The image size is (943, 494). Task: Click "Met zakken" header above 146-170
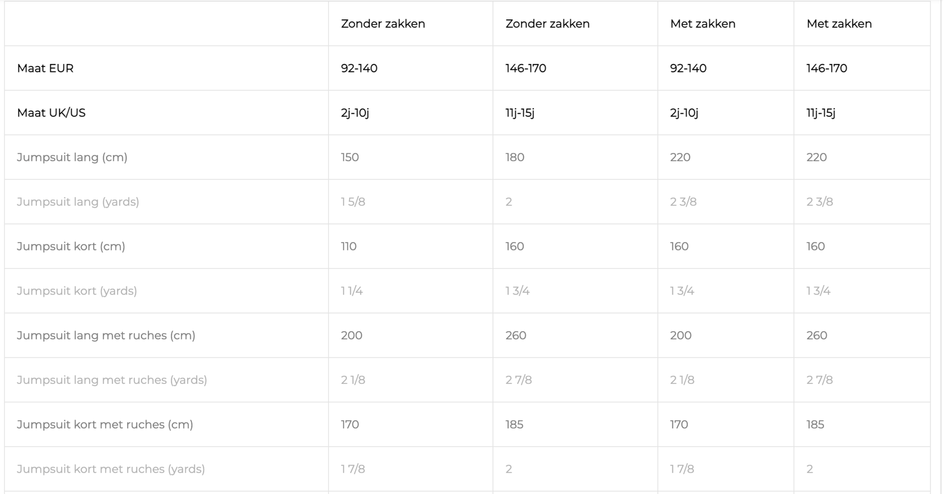click(839, 24)
